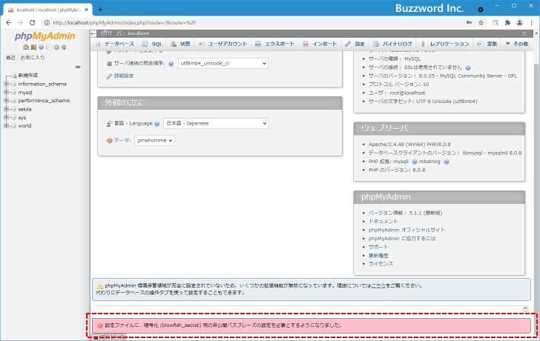
Task: Open the サポート link
Action: (378, 247)
